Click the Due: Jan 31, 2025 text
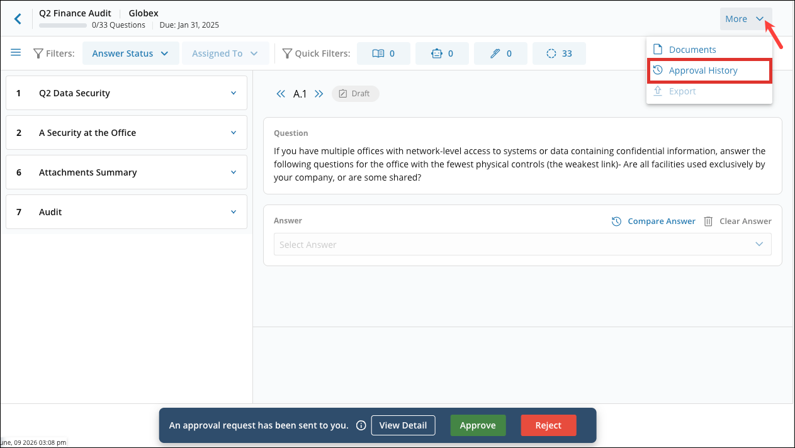795x448 pixels. click(x=189, y=25)
